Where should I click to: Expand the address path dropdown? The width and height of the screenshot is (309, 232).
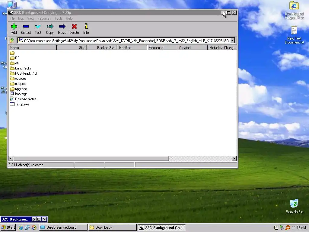click(232, 40)
